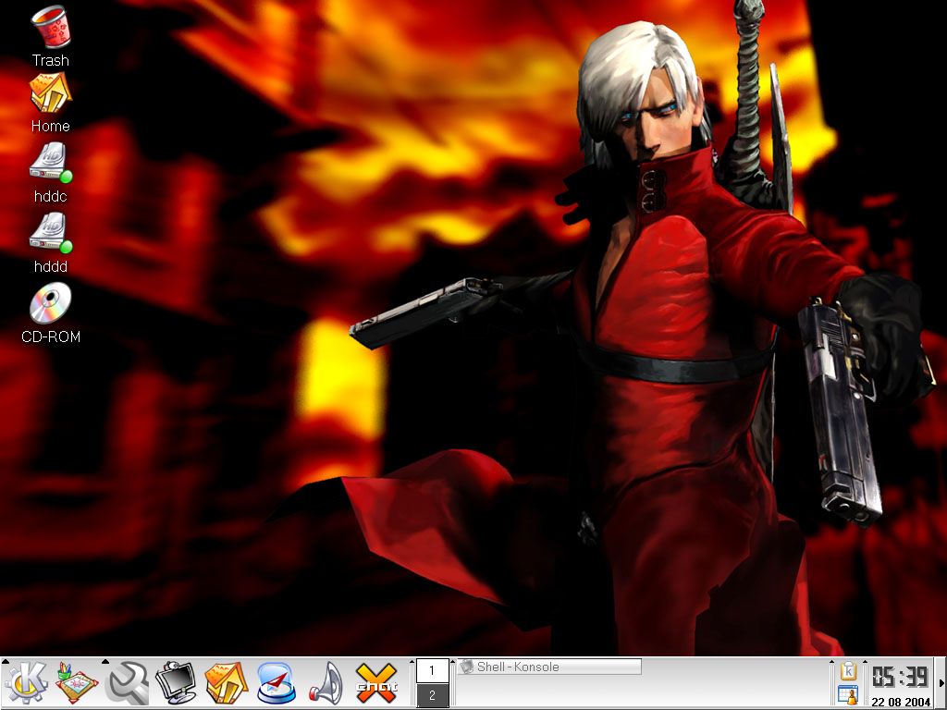Screen dimensions: 947x710
Task: Open applet handle arrow above wrench icon
Action: tap(105, 662)
